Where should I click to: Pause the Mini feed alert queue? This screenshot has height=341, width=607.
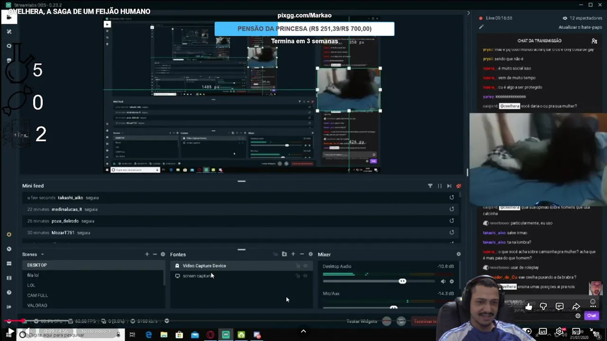pyautogui.click(x=440, y=186)
